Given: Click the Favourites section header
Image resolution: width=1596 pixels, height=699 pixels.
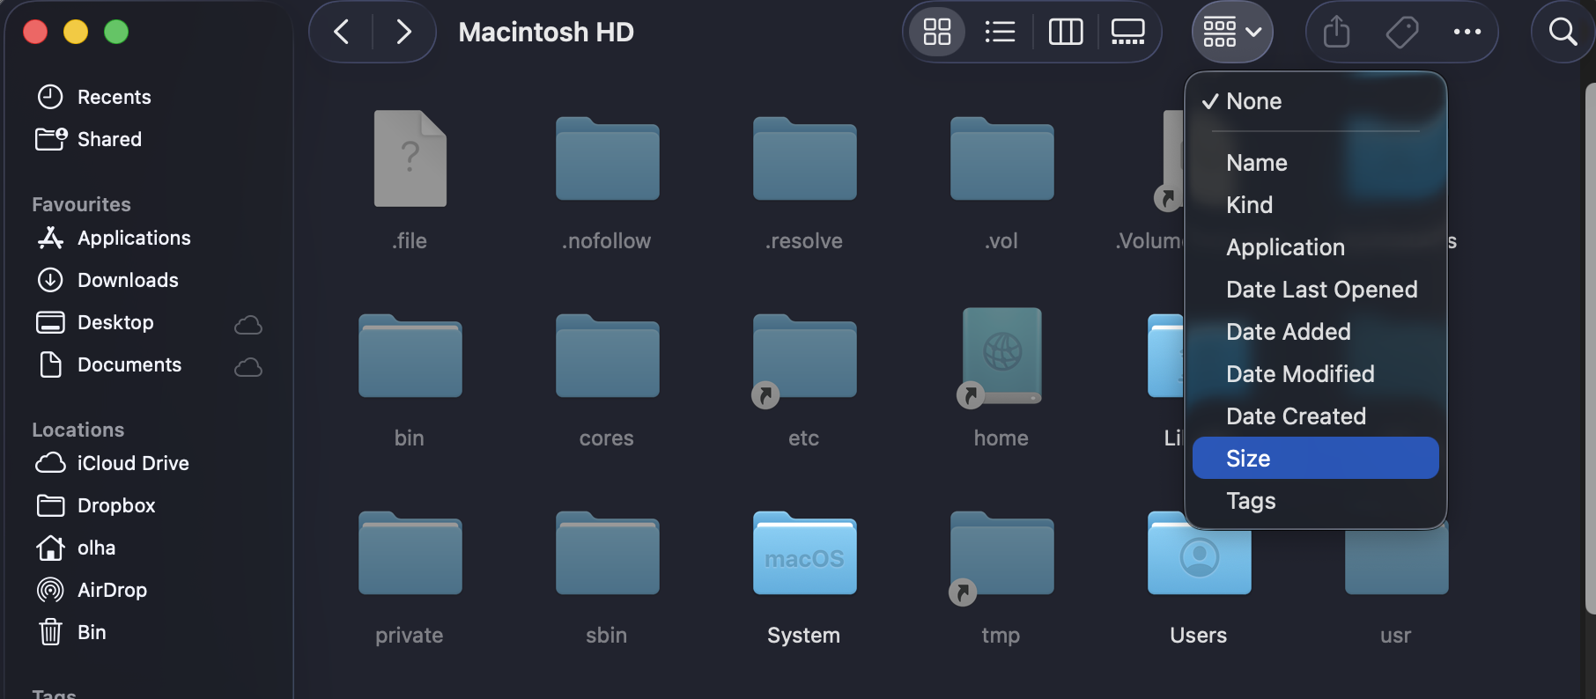Looking at the screenshot, I should [x=81, y=204].
